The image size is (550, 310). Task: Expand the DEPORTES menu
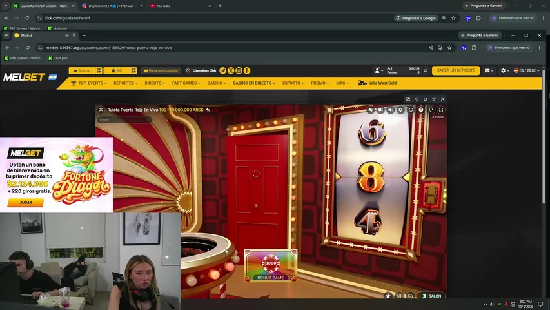coord(126,83)
